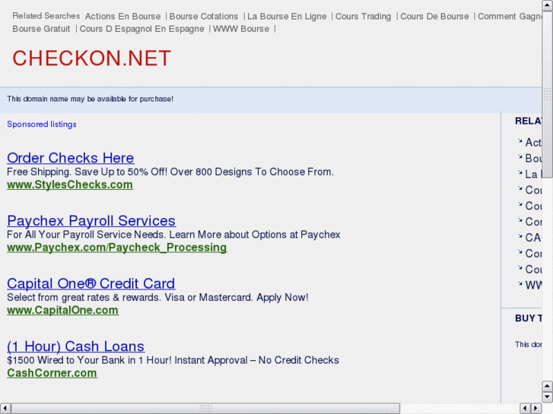Screen dimensions: 553x414
Task: Open the Cours Trading related search
Action: coord(363,16)
